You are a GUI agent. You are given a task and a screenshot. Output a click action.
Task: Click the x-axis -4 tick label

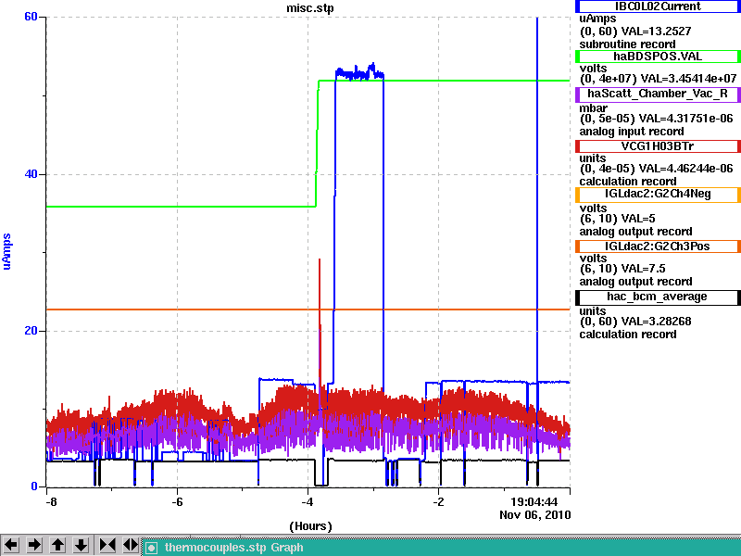(308, 501)
